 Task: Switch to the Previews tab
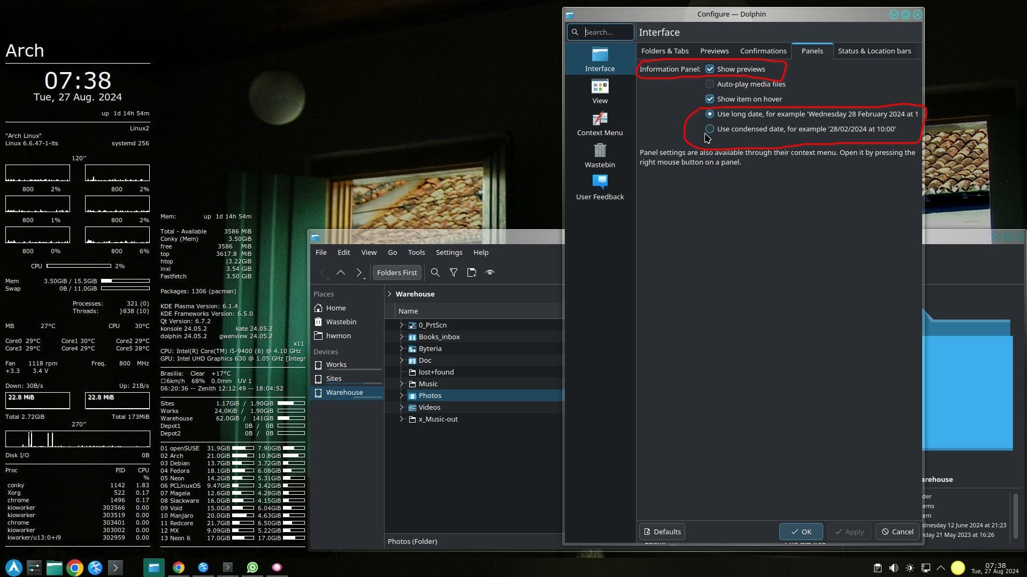coord(714,51)
